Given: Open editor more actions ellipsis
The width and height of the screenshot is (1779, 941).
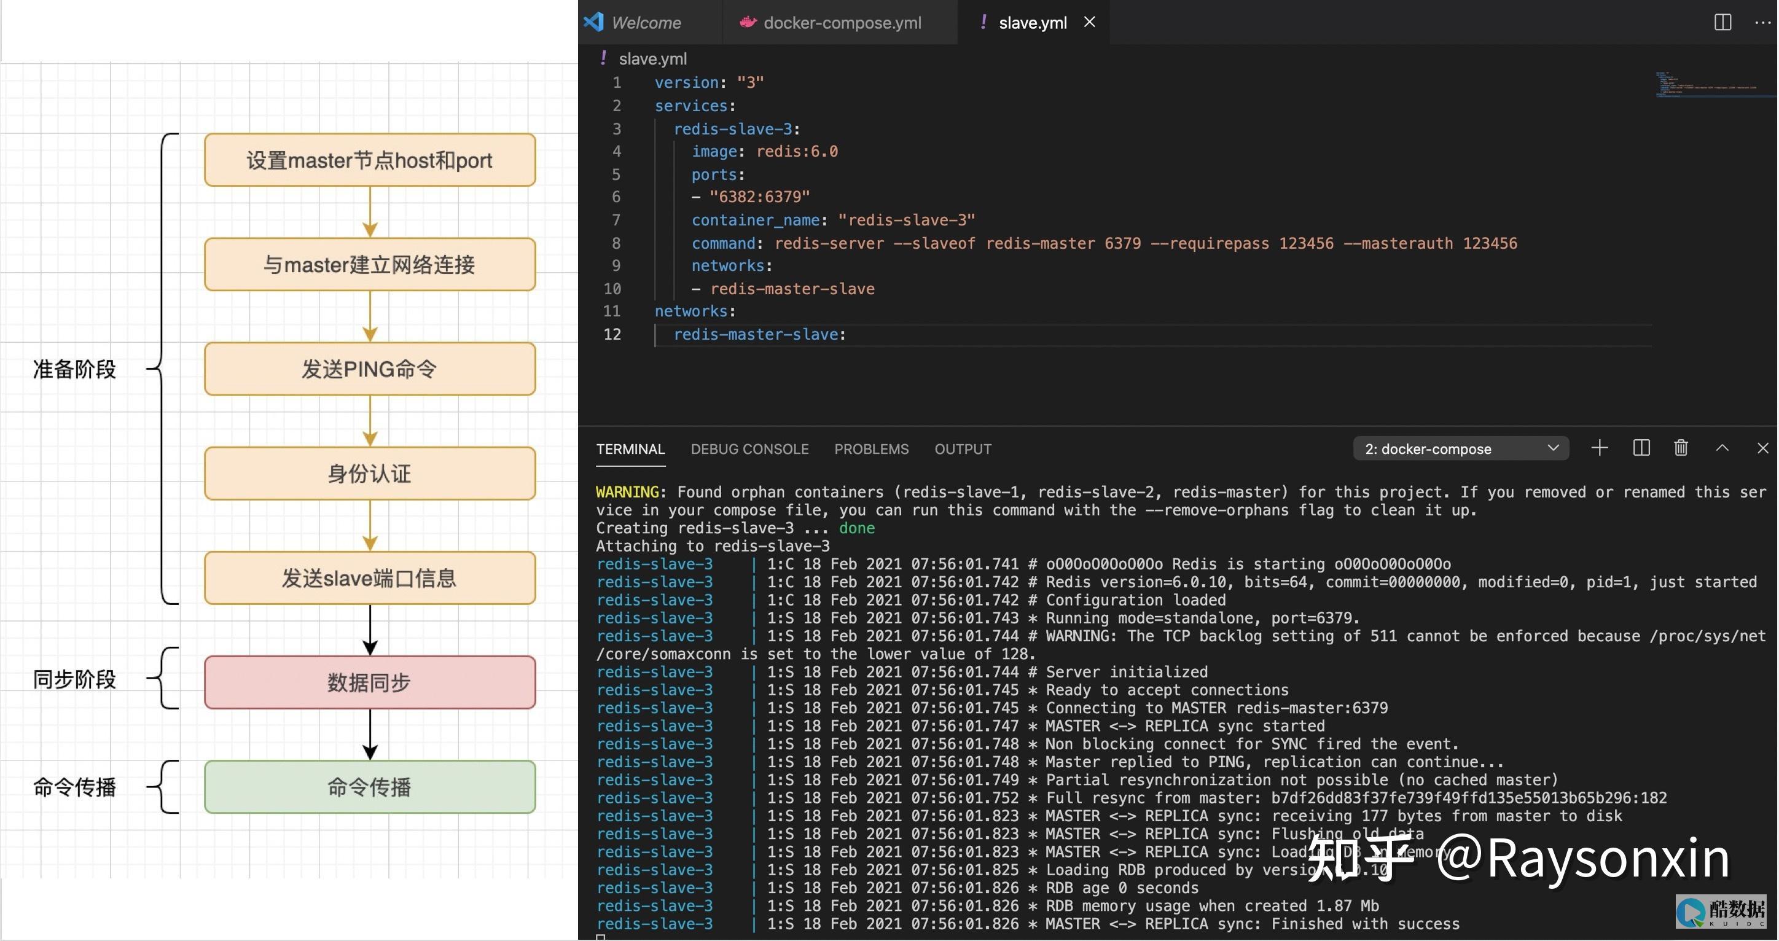Looking at the screenshot, I should coord(1762,23).
